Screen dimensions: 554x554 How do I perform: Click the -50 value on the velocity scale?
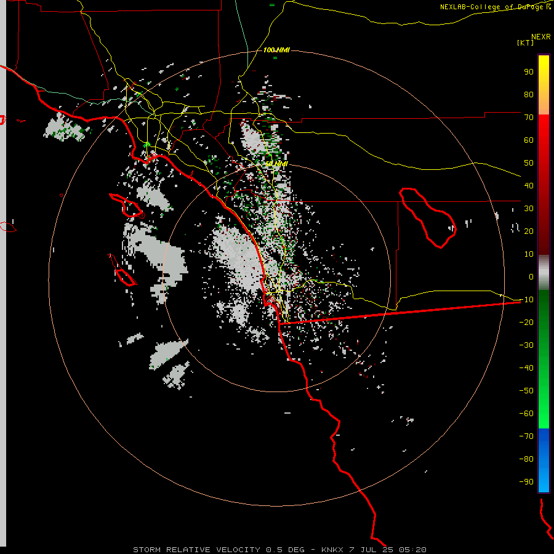tap(526, 390)
